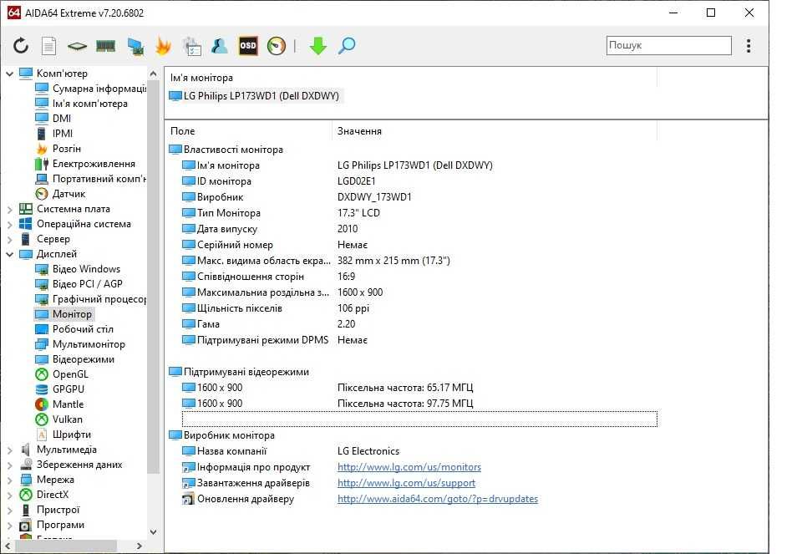This screenshot has width=802, height=554.
Task: Expand the Збереження даних node
Action: (9, 465)
